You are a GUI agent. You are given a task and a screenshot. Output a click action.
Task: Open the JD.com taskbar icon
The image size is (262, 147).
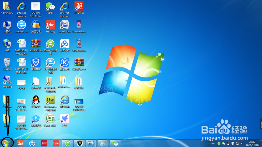pos(44,143)
